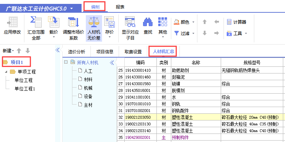Open the 造价分析 tab
Viewport: 285px width, 142px height.
[77, 52]
